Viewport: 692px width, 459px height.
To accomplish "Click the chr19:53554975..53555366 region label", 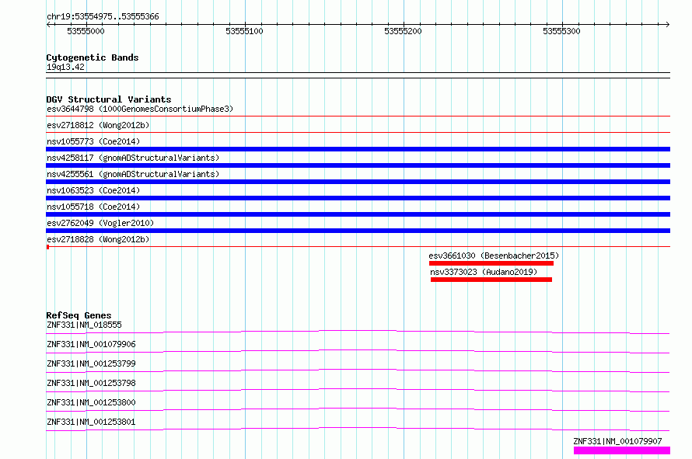I will 103,17.
